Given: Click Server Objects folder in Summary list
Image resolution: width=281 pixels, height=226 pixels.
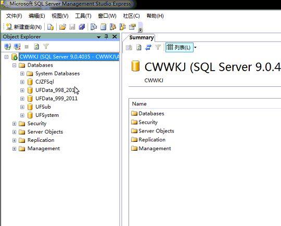Looking at the screenshot, I should tap(156, 131).
